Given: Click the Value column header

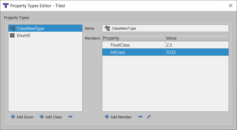Looking at the screenshot, I should tap(197, 38).
